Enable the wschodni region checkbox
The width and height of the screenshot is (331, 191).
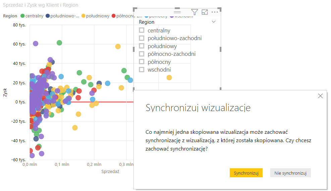click(x=142, y=70)
